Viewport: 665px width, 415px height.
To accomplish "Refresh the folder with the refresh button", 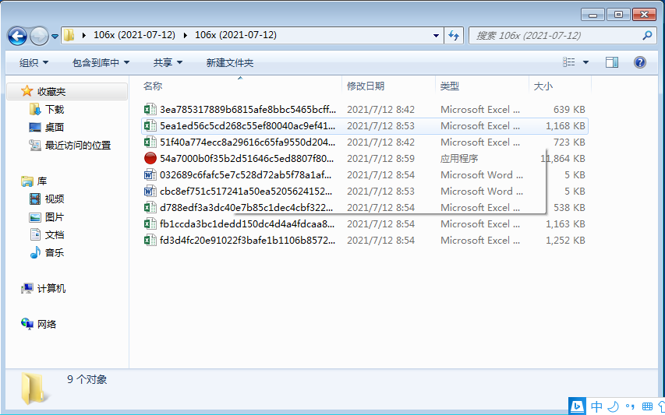I will pos(454,36).
